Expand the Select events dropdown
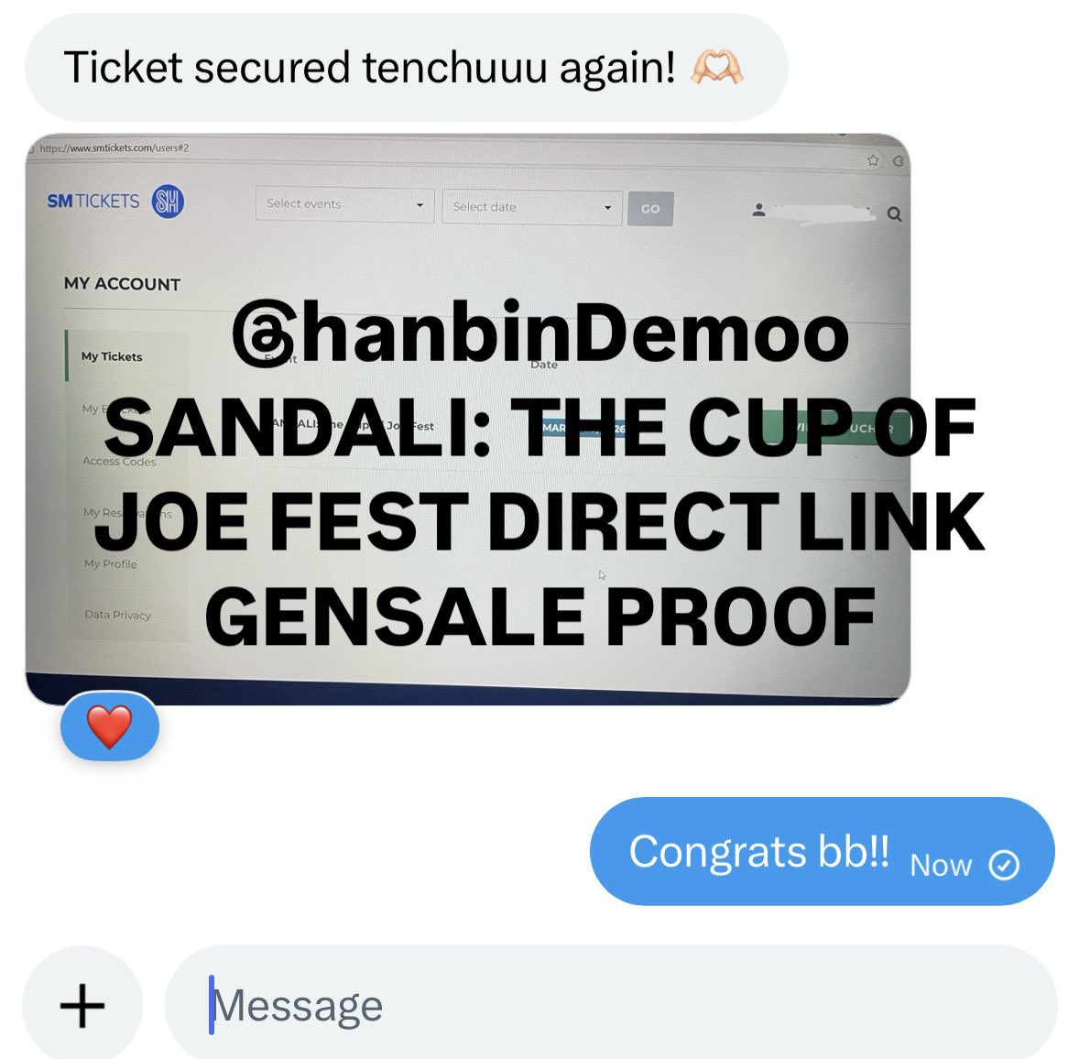 tap(344, 204)
